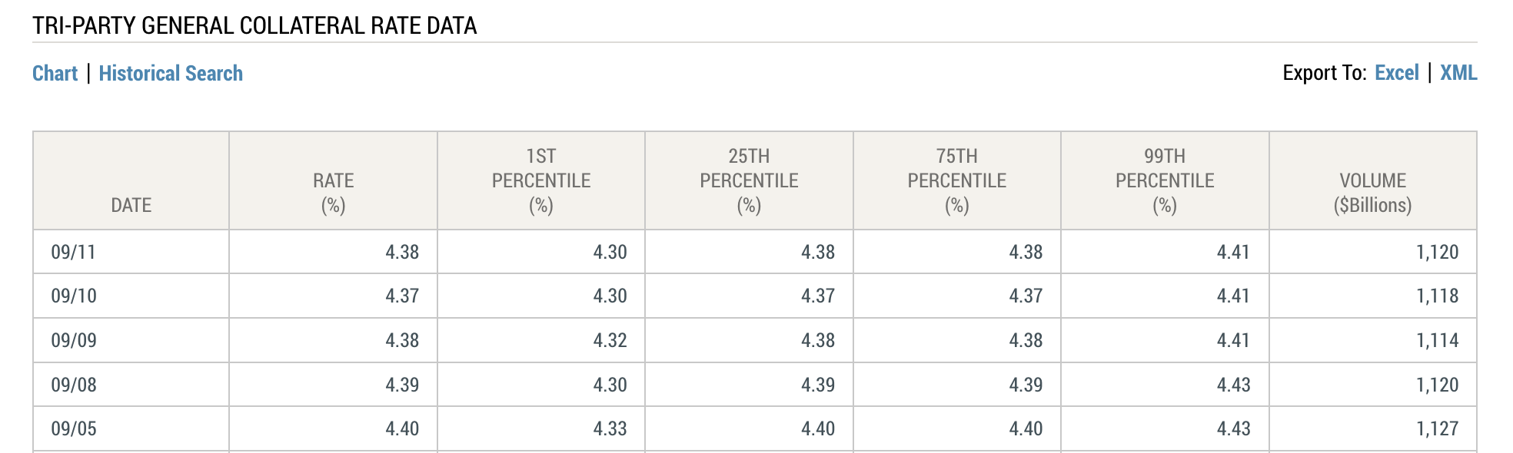Image resolution: width=1513 pixels, height=453 pixels.
Task: Open the Historical Search page
Action: (169, 73)
